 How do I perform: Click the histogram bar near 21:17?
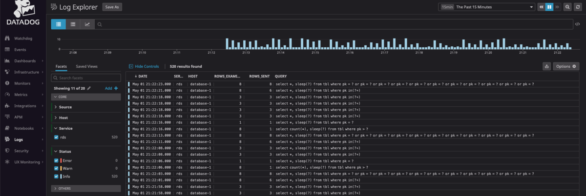click(x=384, y=44)
